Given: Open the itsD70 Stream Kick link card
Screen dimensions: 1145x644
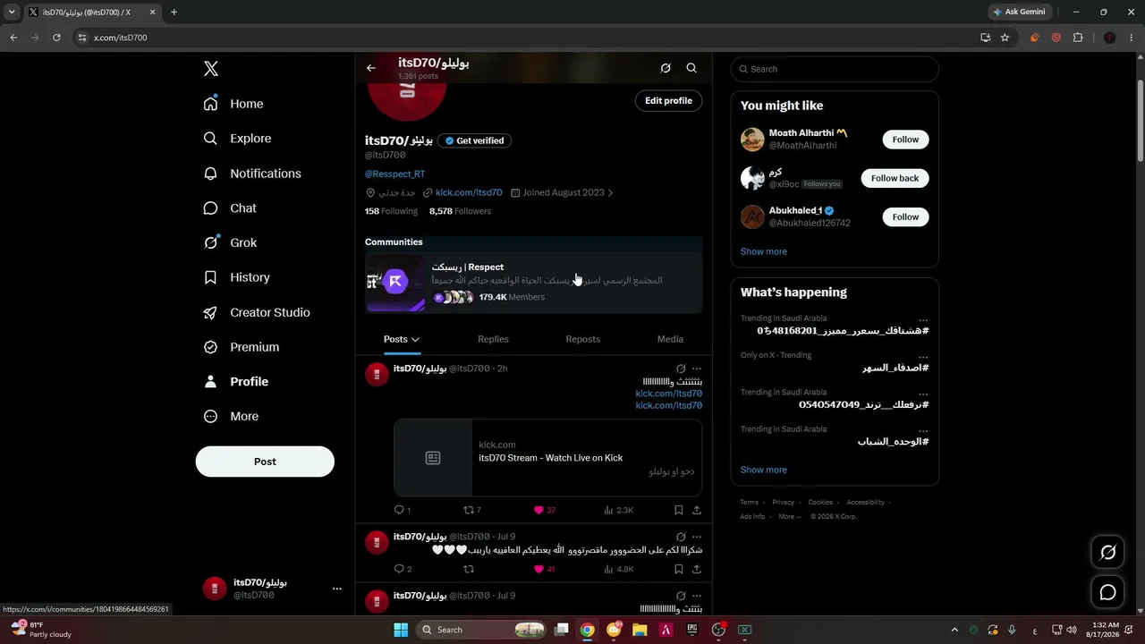Looking at the screenshot, I should [547, 457].
